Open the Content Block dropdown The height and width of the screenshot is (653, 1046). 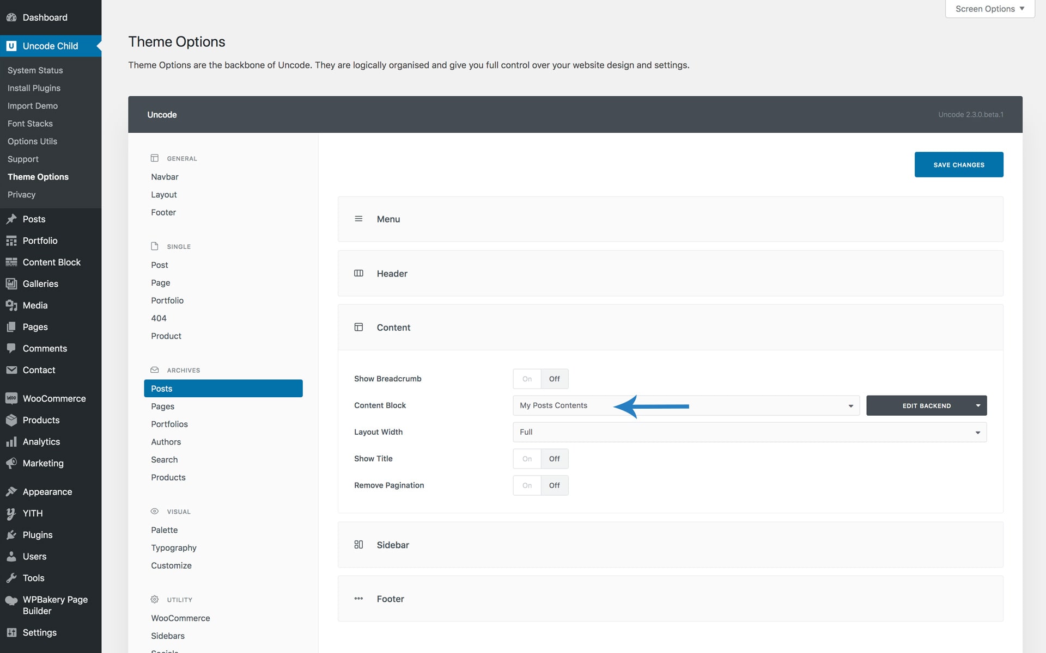pyautogui.click(x=685, y=405)
